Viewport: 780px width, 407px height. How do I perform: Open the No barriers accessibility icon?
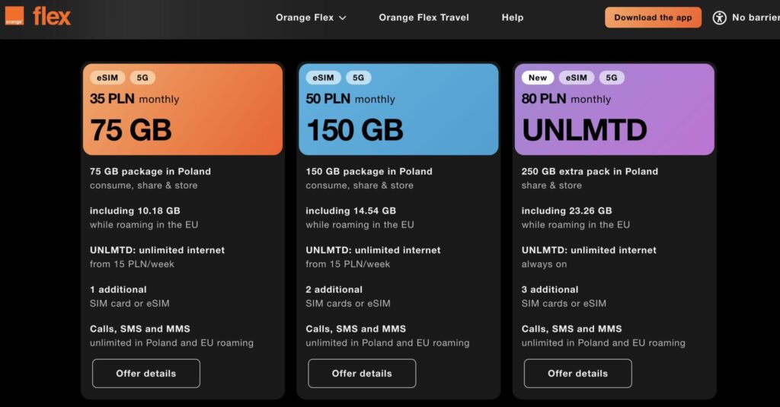(719, 17)
